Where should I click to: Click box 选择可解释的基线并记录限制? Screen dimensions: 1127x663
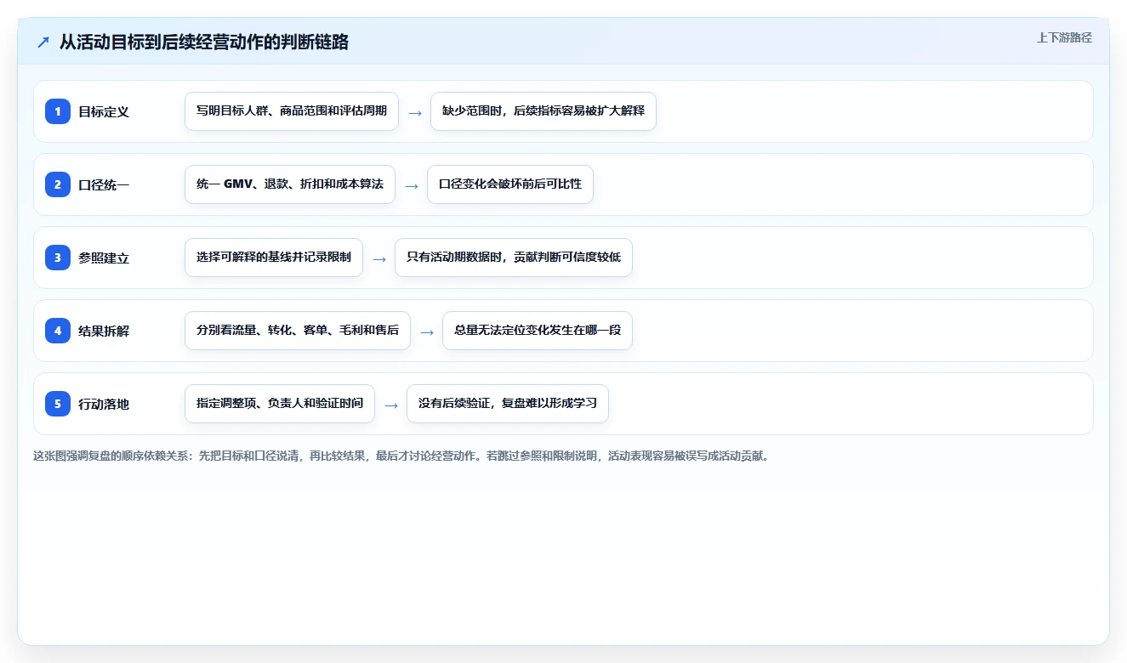pyautogui.click(x=274, y=258)
